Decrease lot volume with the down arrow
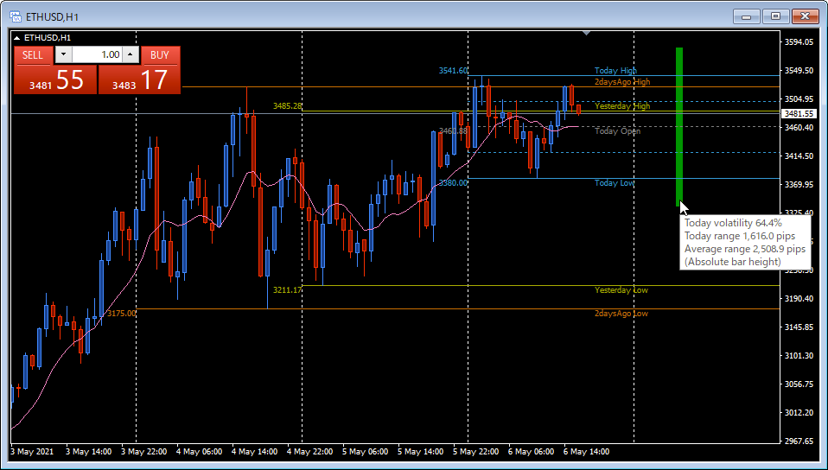 point(63,54)
